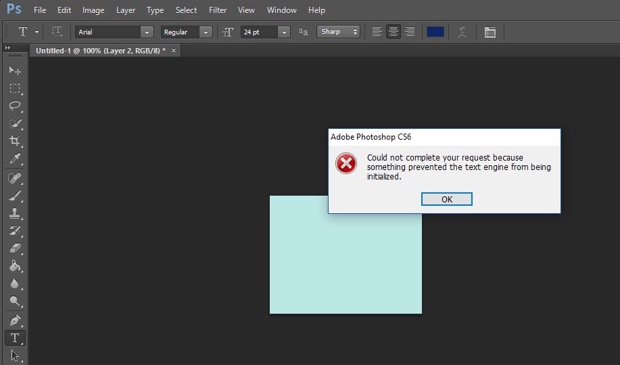The image size is (620, 365).
Task: Open the Layer menu
Action: click(x=126, y=10)
